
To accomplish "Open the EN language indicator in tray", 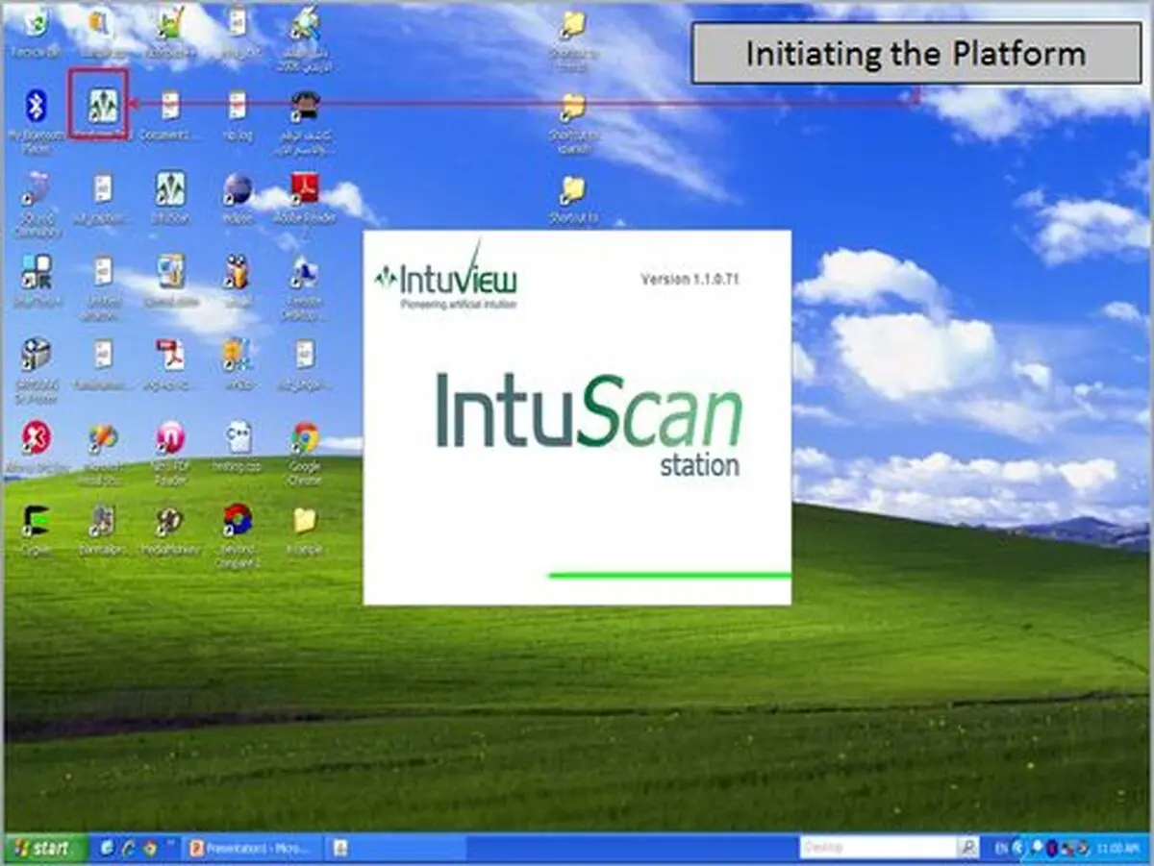I will click(1000, 849).
